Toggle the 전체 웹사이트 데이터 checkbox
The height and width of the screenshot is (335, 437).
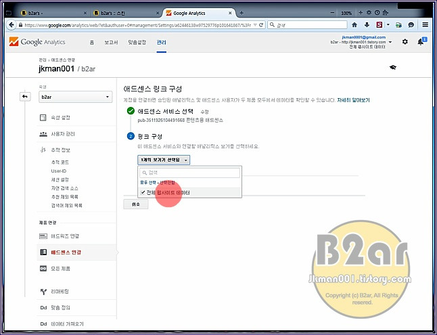coord(143,193)
